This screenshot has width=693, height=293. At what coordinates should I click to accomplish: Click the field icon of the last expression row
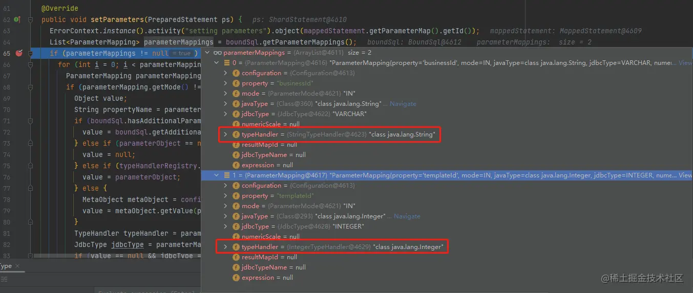click(x=236, y=278)
